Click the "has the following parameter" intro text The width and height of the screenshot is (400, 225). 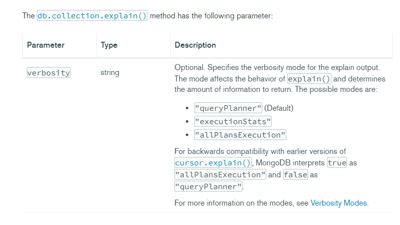[211, 15]
